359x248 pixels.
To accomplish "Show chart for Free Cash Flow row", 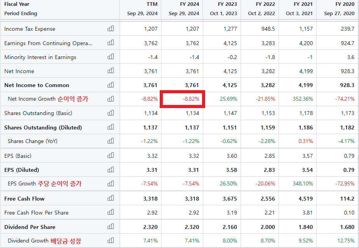I will 111,198.
